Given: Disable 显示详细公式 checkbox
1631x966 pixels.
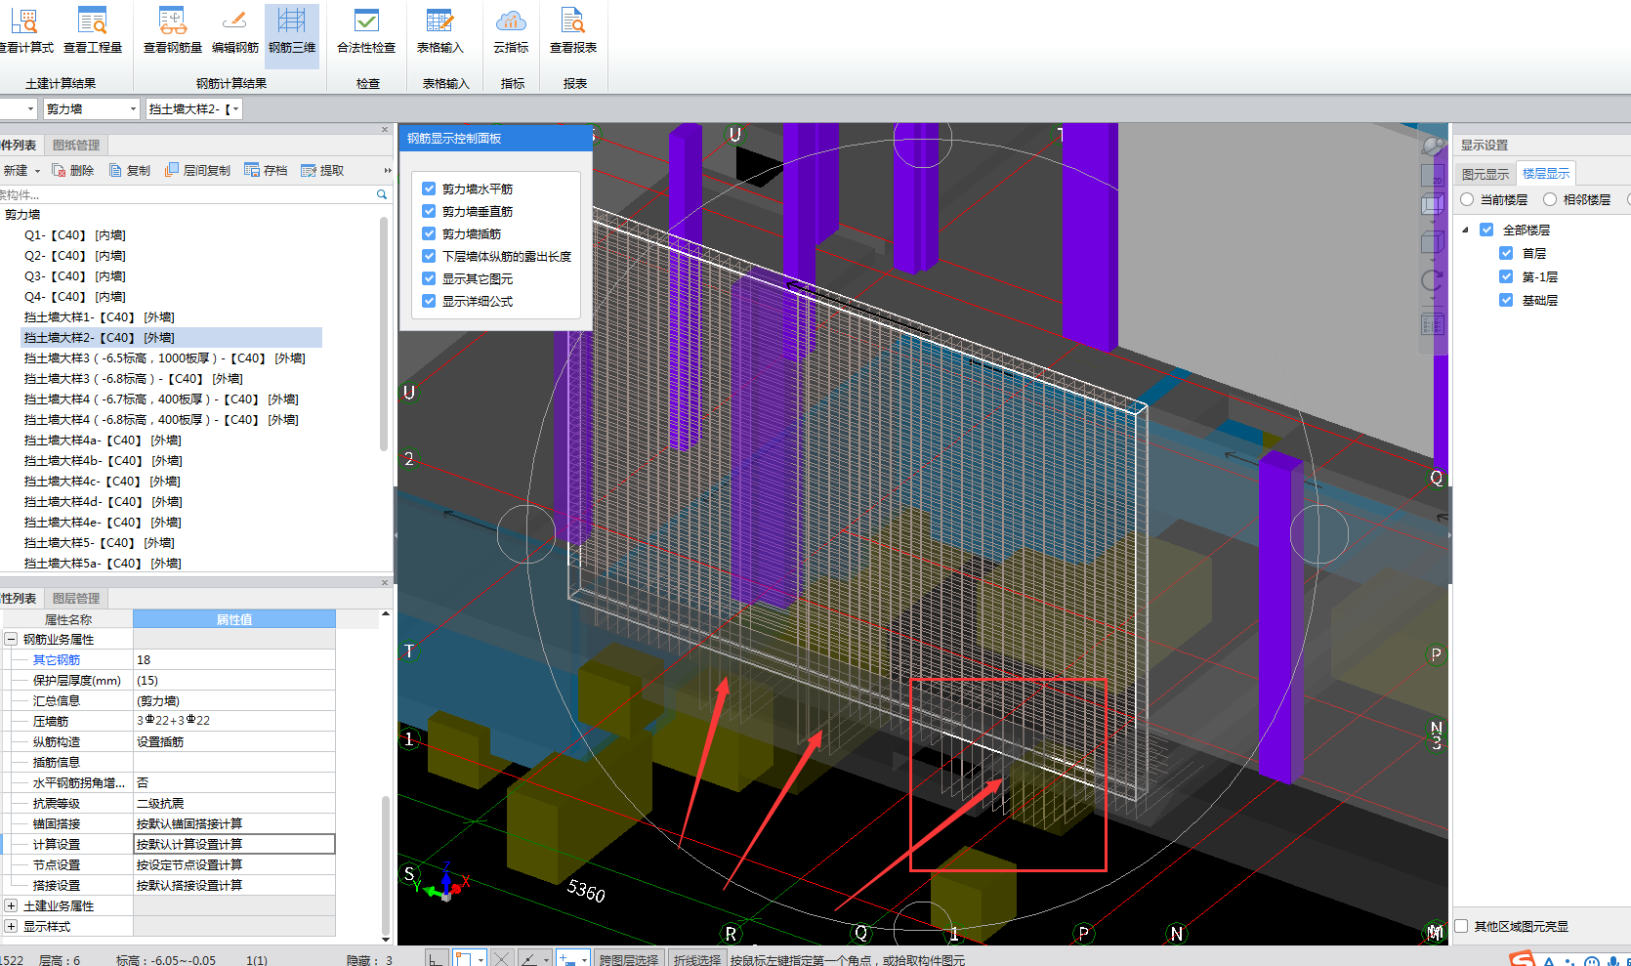Looking at the screenshot, I should pos(429,301).
